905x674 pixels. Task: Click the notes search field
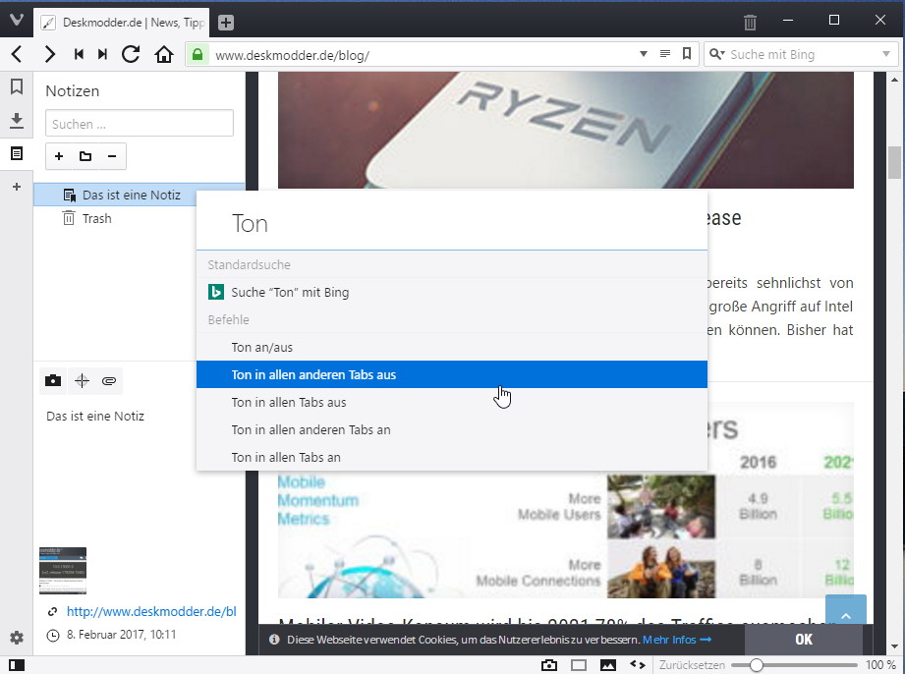point(140,124)
